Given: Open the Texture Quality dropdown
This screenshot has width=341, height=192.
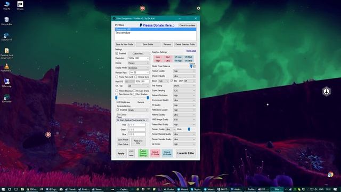Looking at the screenshot, I should 184,71.
